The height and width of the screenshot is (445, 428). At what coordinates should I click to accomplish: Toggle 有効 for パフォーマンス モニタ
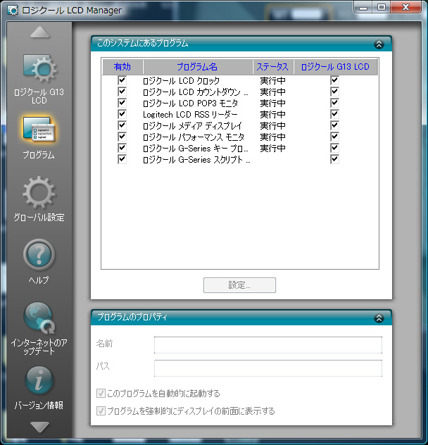pos(122,137)
